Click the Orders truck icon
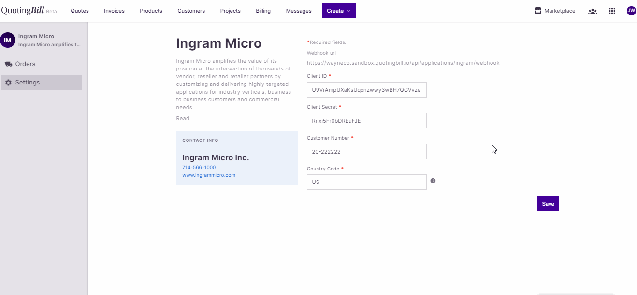This screenshot has width=637, height=295. click(x=8, y=64)
